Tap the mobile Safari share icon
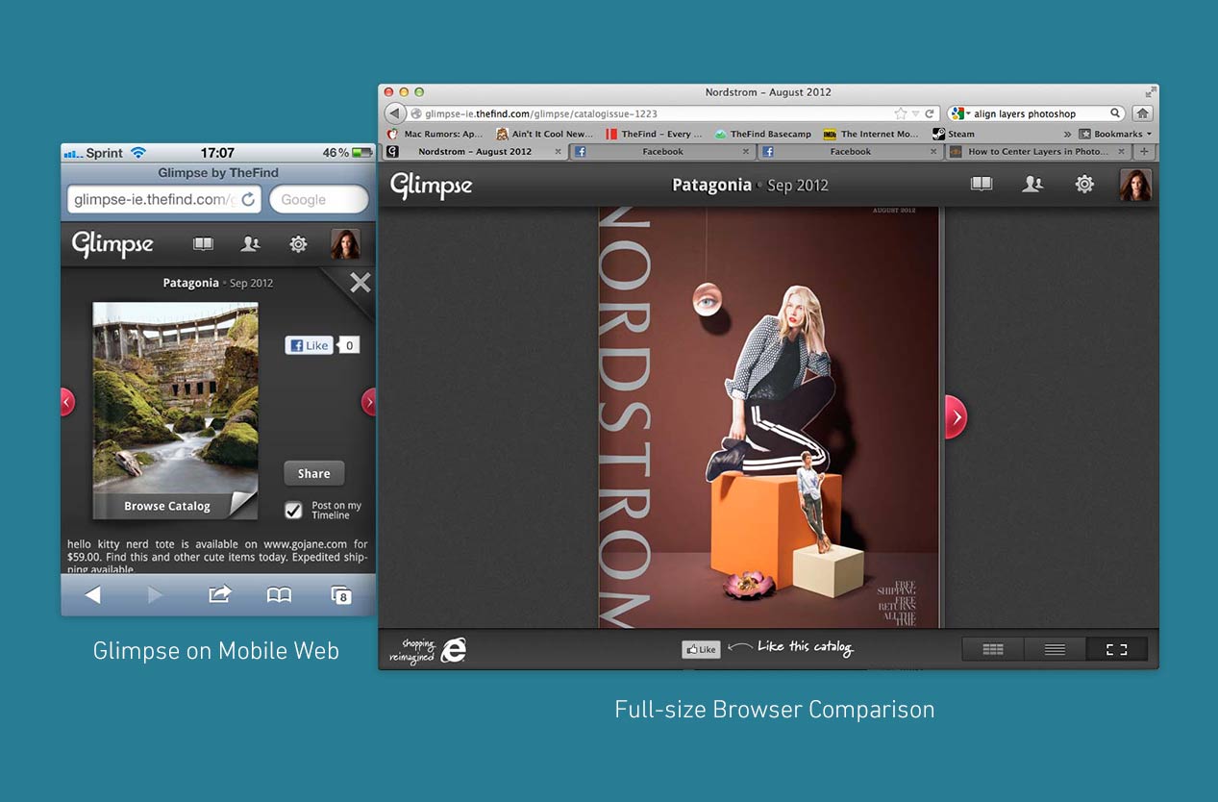 click(219, 595)
